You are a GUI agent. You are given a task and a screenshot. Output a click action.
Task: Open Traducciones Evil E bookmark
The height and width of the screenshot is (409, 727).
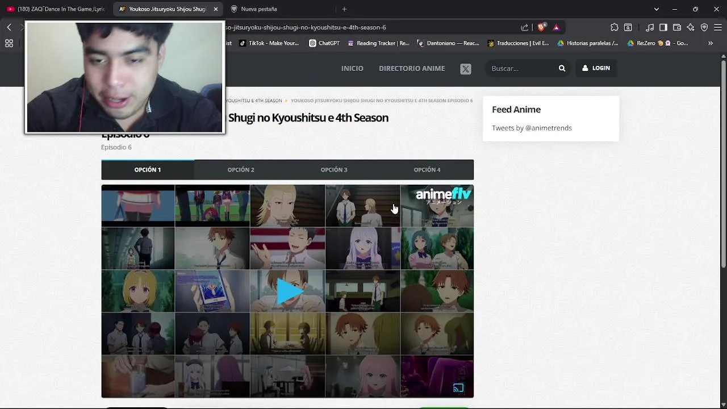pos(518,43)
